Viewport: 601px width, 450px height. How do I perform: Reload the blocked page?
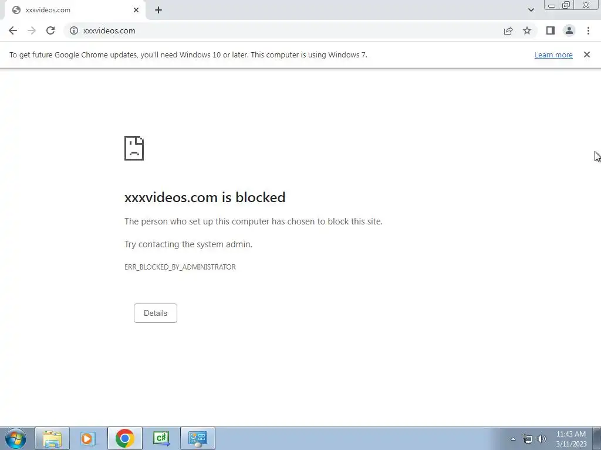coord(50,30)
